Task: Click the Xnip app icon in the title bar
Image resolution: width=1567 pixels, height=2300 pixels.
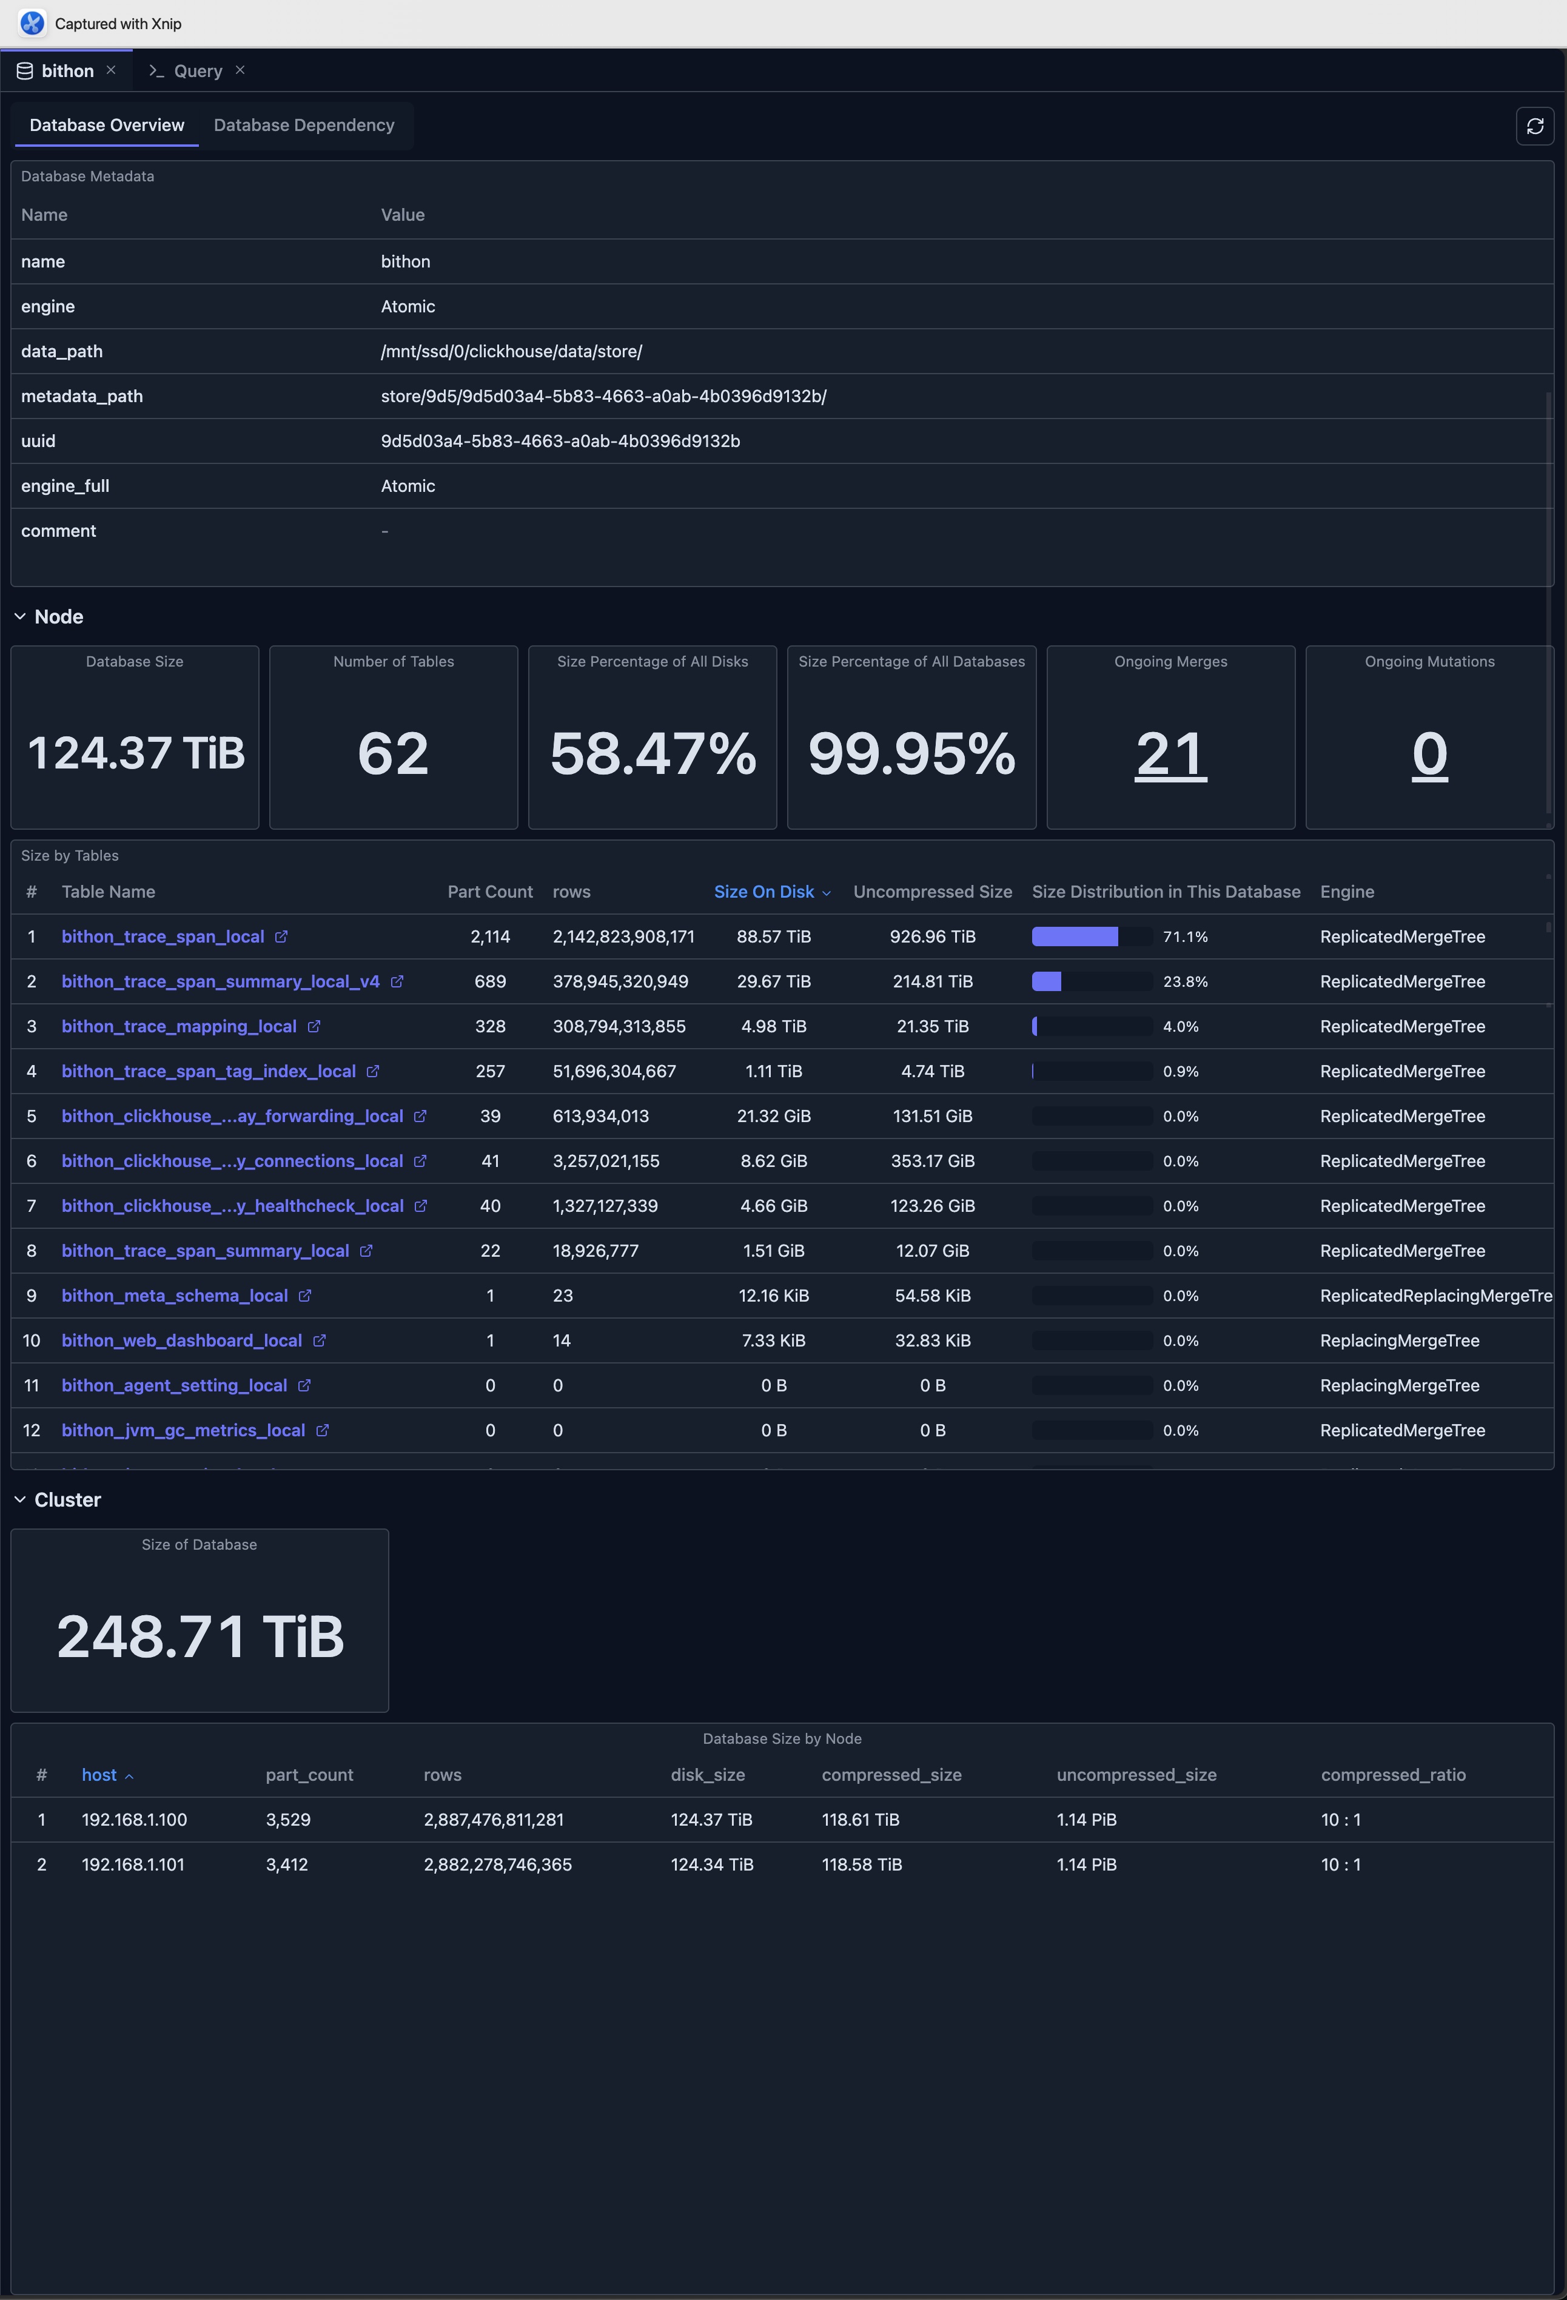Action: [33, 23]
